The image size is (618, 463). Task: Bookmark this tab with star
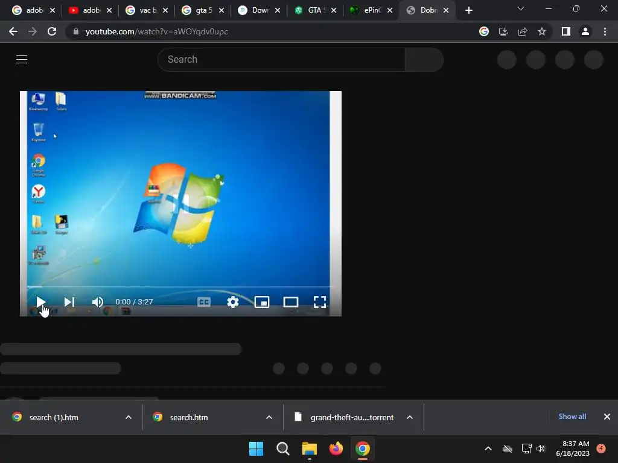[x=542, y=31]
